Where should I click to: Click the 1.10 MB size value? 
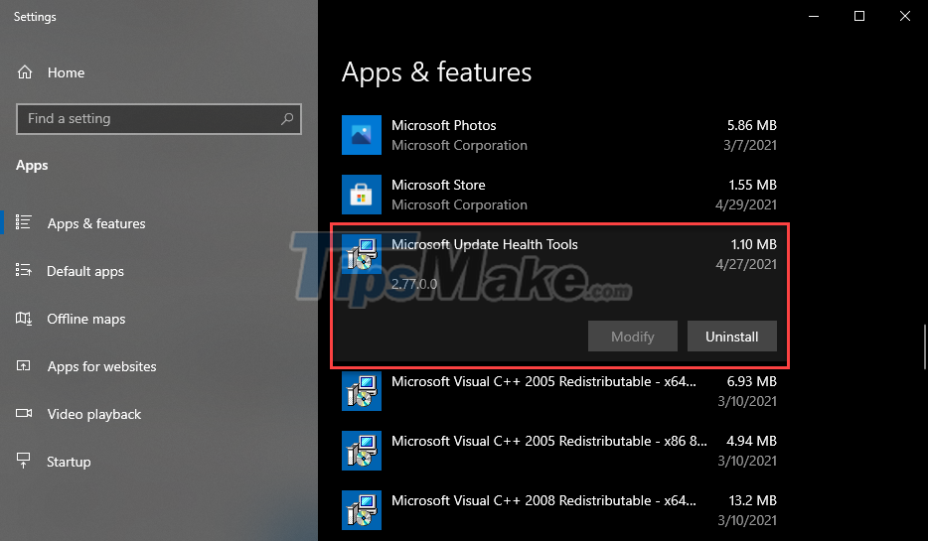pyautogui.click(x=753, y=245)
